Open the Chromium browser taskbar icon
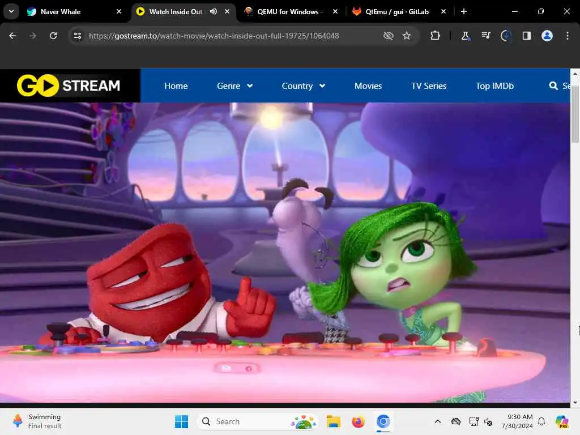 tap(383, 421)
